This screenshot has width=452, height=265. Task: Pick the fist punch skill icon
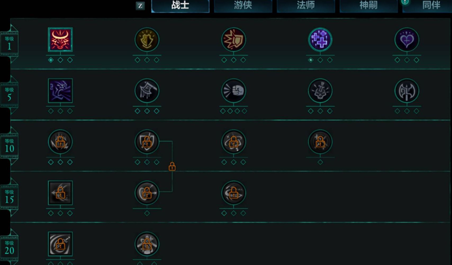pos(233,90)
